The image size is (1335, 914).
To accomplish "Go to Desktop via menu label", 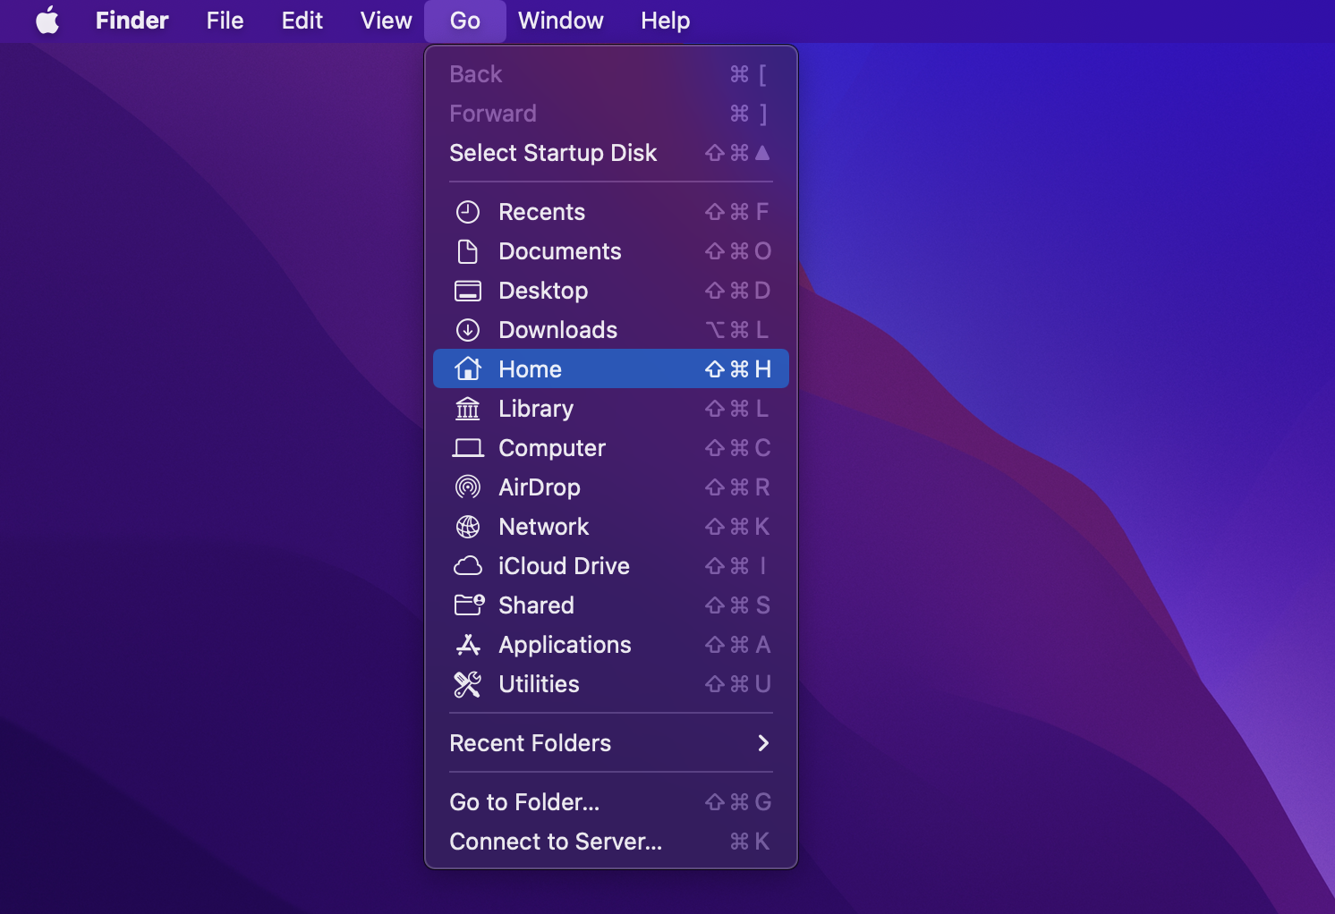I will [543, 291].
